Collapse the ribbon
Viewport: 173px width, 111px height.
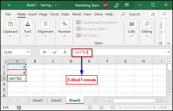(x=168, y=43)
